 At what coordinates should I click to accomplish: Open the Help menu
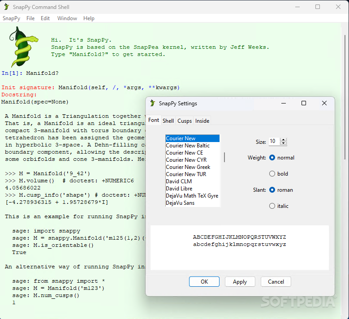(x=89, y=18)
